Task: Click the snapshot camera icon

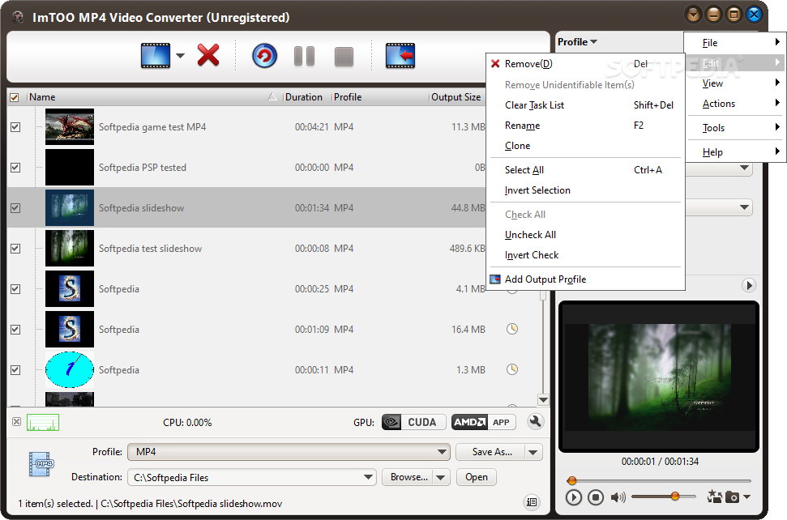Action: pos(733,497)
